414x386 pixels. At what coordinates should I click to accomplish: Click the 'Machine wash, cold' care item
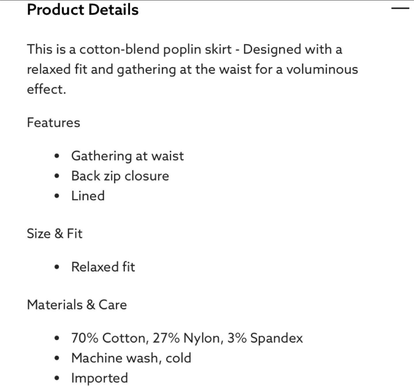(x=131, y=358)
